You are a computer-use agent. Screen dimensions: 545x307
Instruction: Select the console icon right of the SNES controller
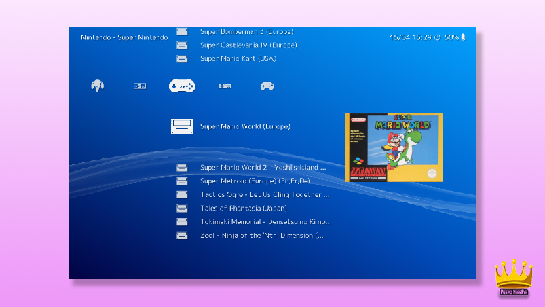point(225,86)
